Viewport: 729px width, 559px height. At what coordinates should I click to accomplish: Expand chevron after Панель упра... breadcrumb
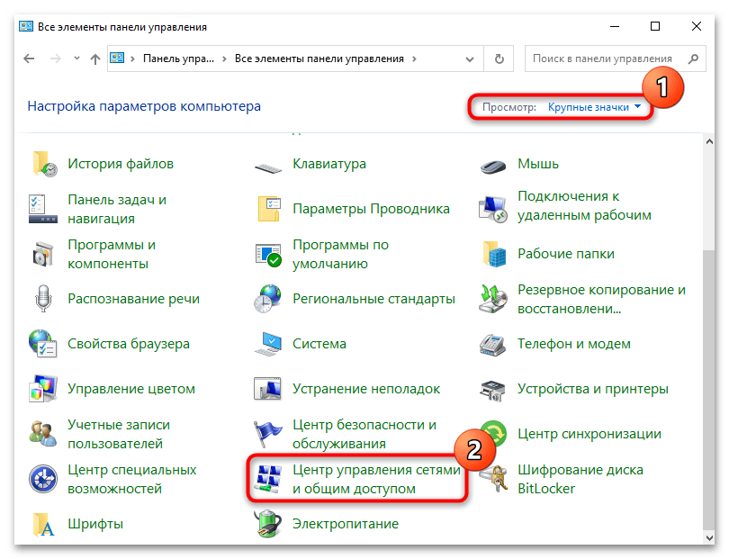[225, 59]
